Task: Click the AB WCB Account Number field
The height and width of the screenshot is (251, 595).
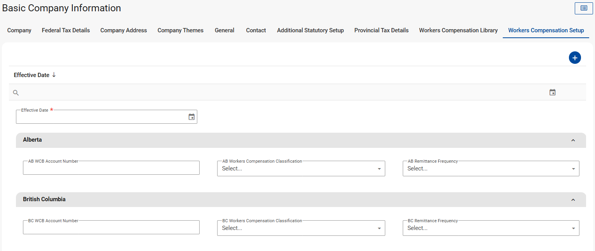Action: click(x=111, y=168)
